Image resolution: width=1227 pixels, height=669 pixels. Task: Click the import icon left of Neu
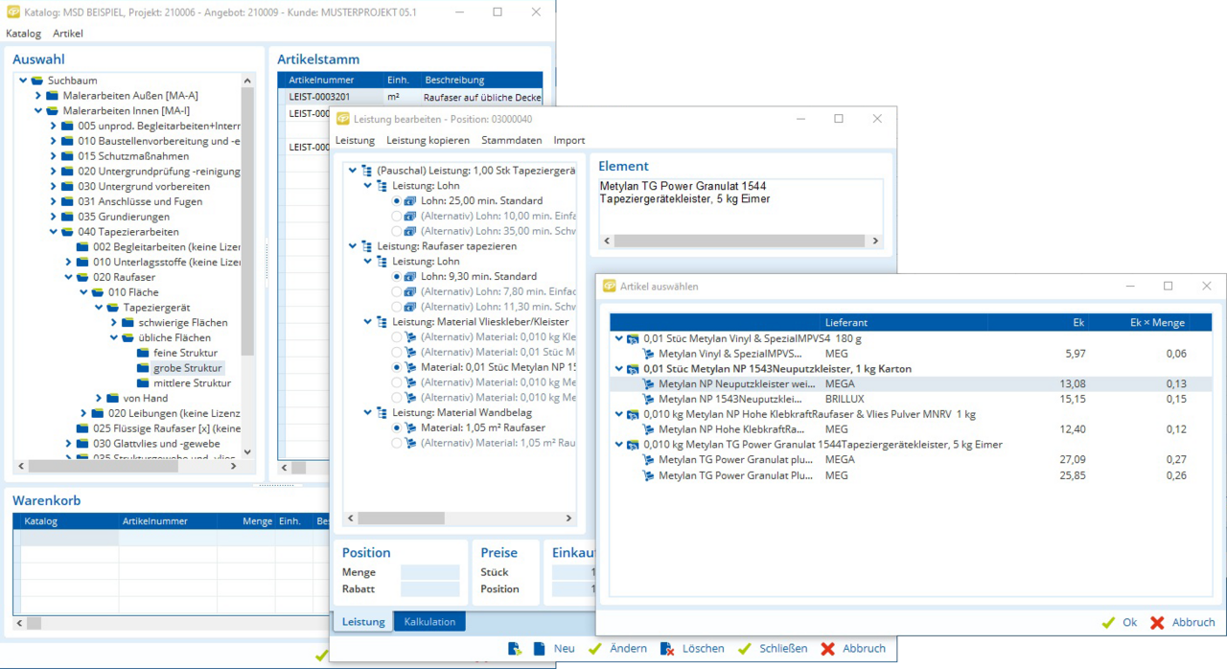(515, 649)
